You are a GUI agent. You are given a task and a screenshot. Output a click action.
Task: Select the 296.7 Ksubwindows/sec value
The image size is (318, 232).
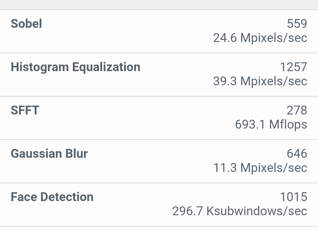[x=239, y=211]
